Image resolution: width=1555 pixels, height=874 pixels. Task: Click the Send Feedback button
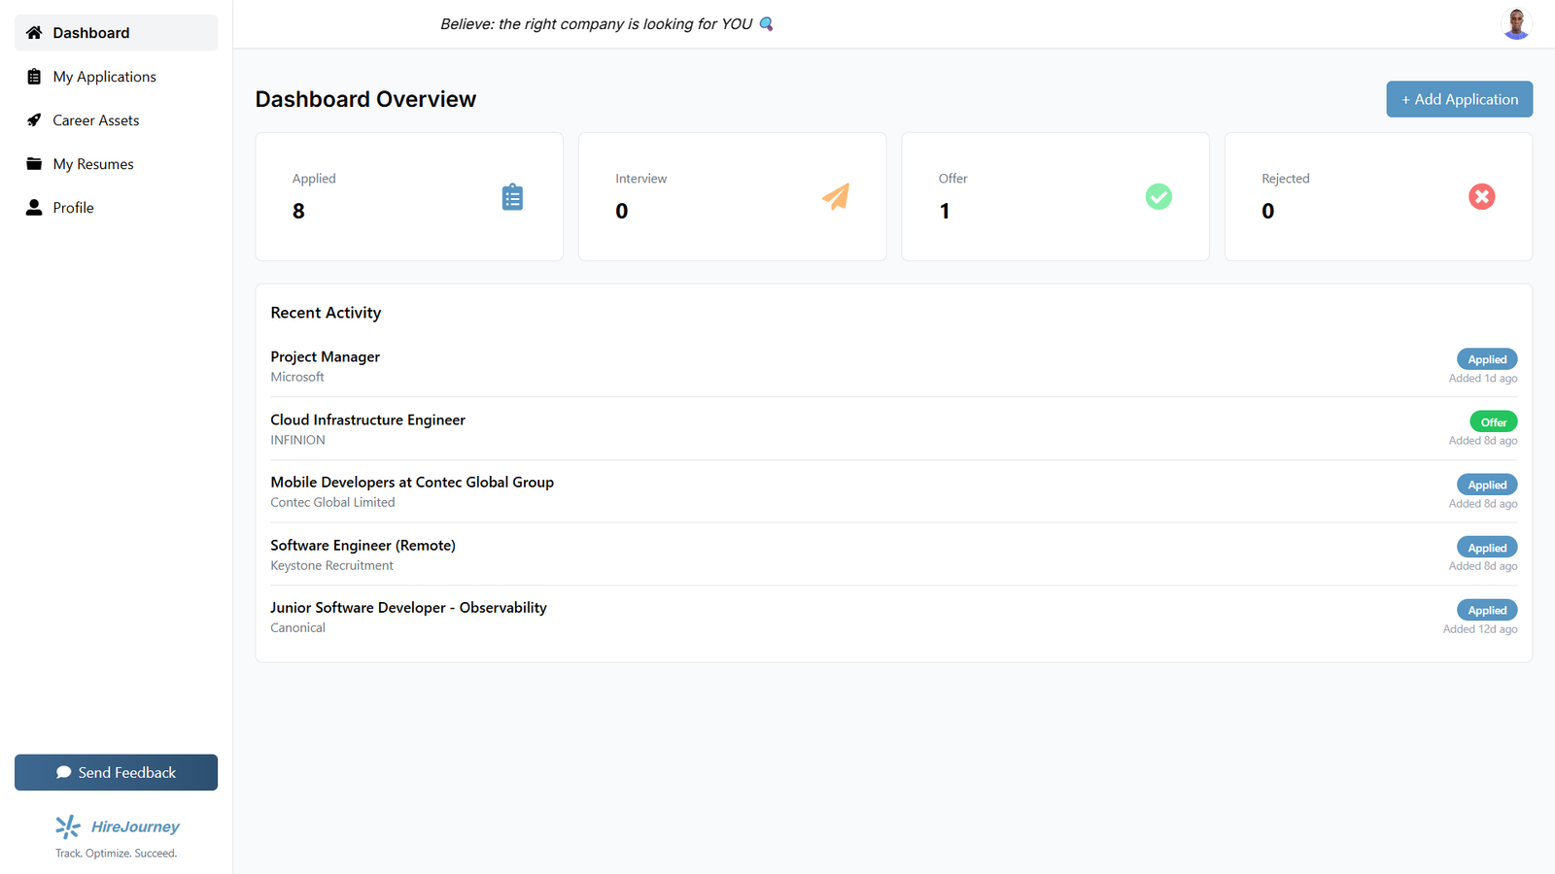116,772
